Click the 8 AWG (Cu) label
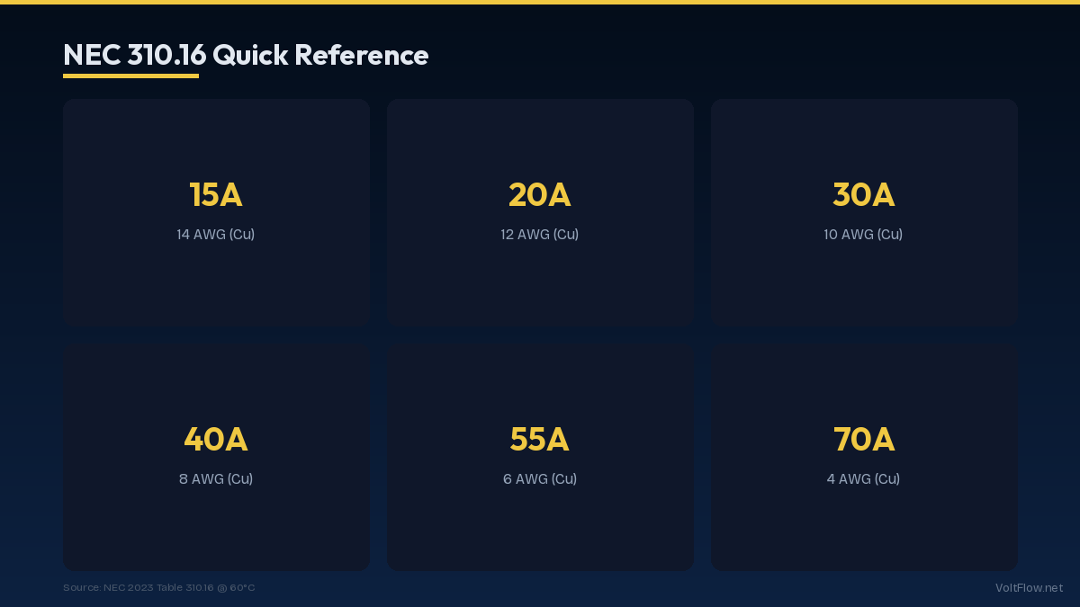Viewport: 1080px width, 607px height. point(216,479)
